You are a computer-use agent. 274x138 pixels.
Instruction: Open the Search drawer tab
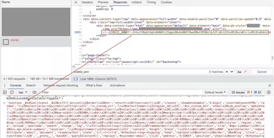(x=31, y=85)
